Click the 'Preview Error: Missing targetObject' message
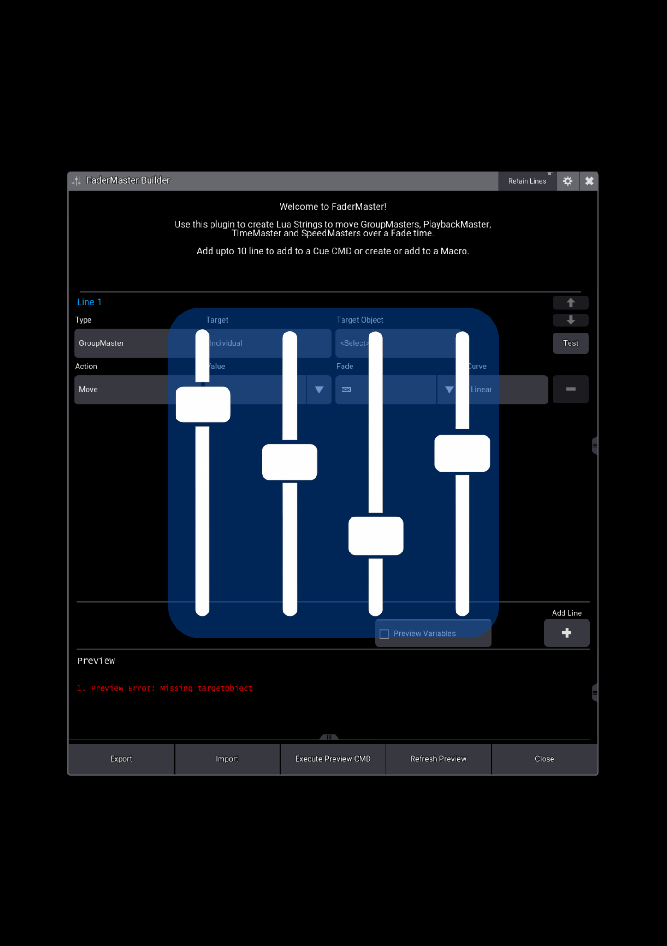This screenshot has width=667, height=946. (172, 688)
